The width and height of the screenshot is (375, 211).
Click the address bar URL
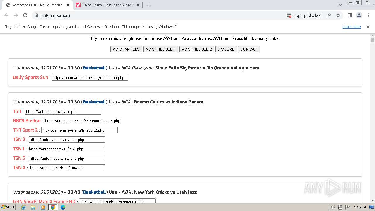[56, 16]
